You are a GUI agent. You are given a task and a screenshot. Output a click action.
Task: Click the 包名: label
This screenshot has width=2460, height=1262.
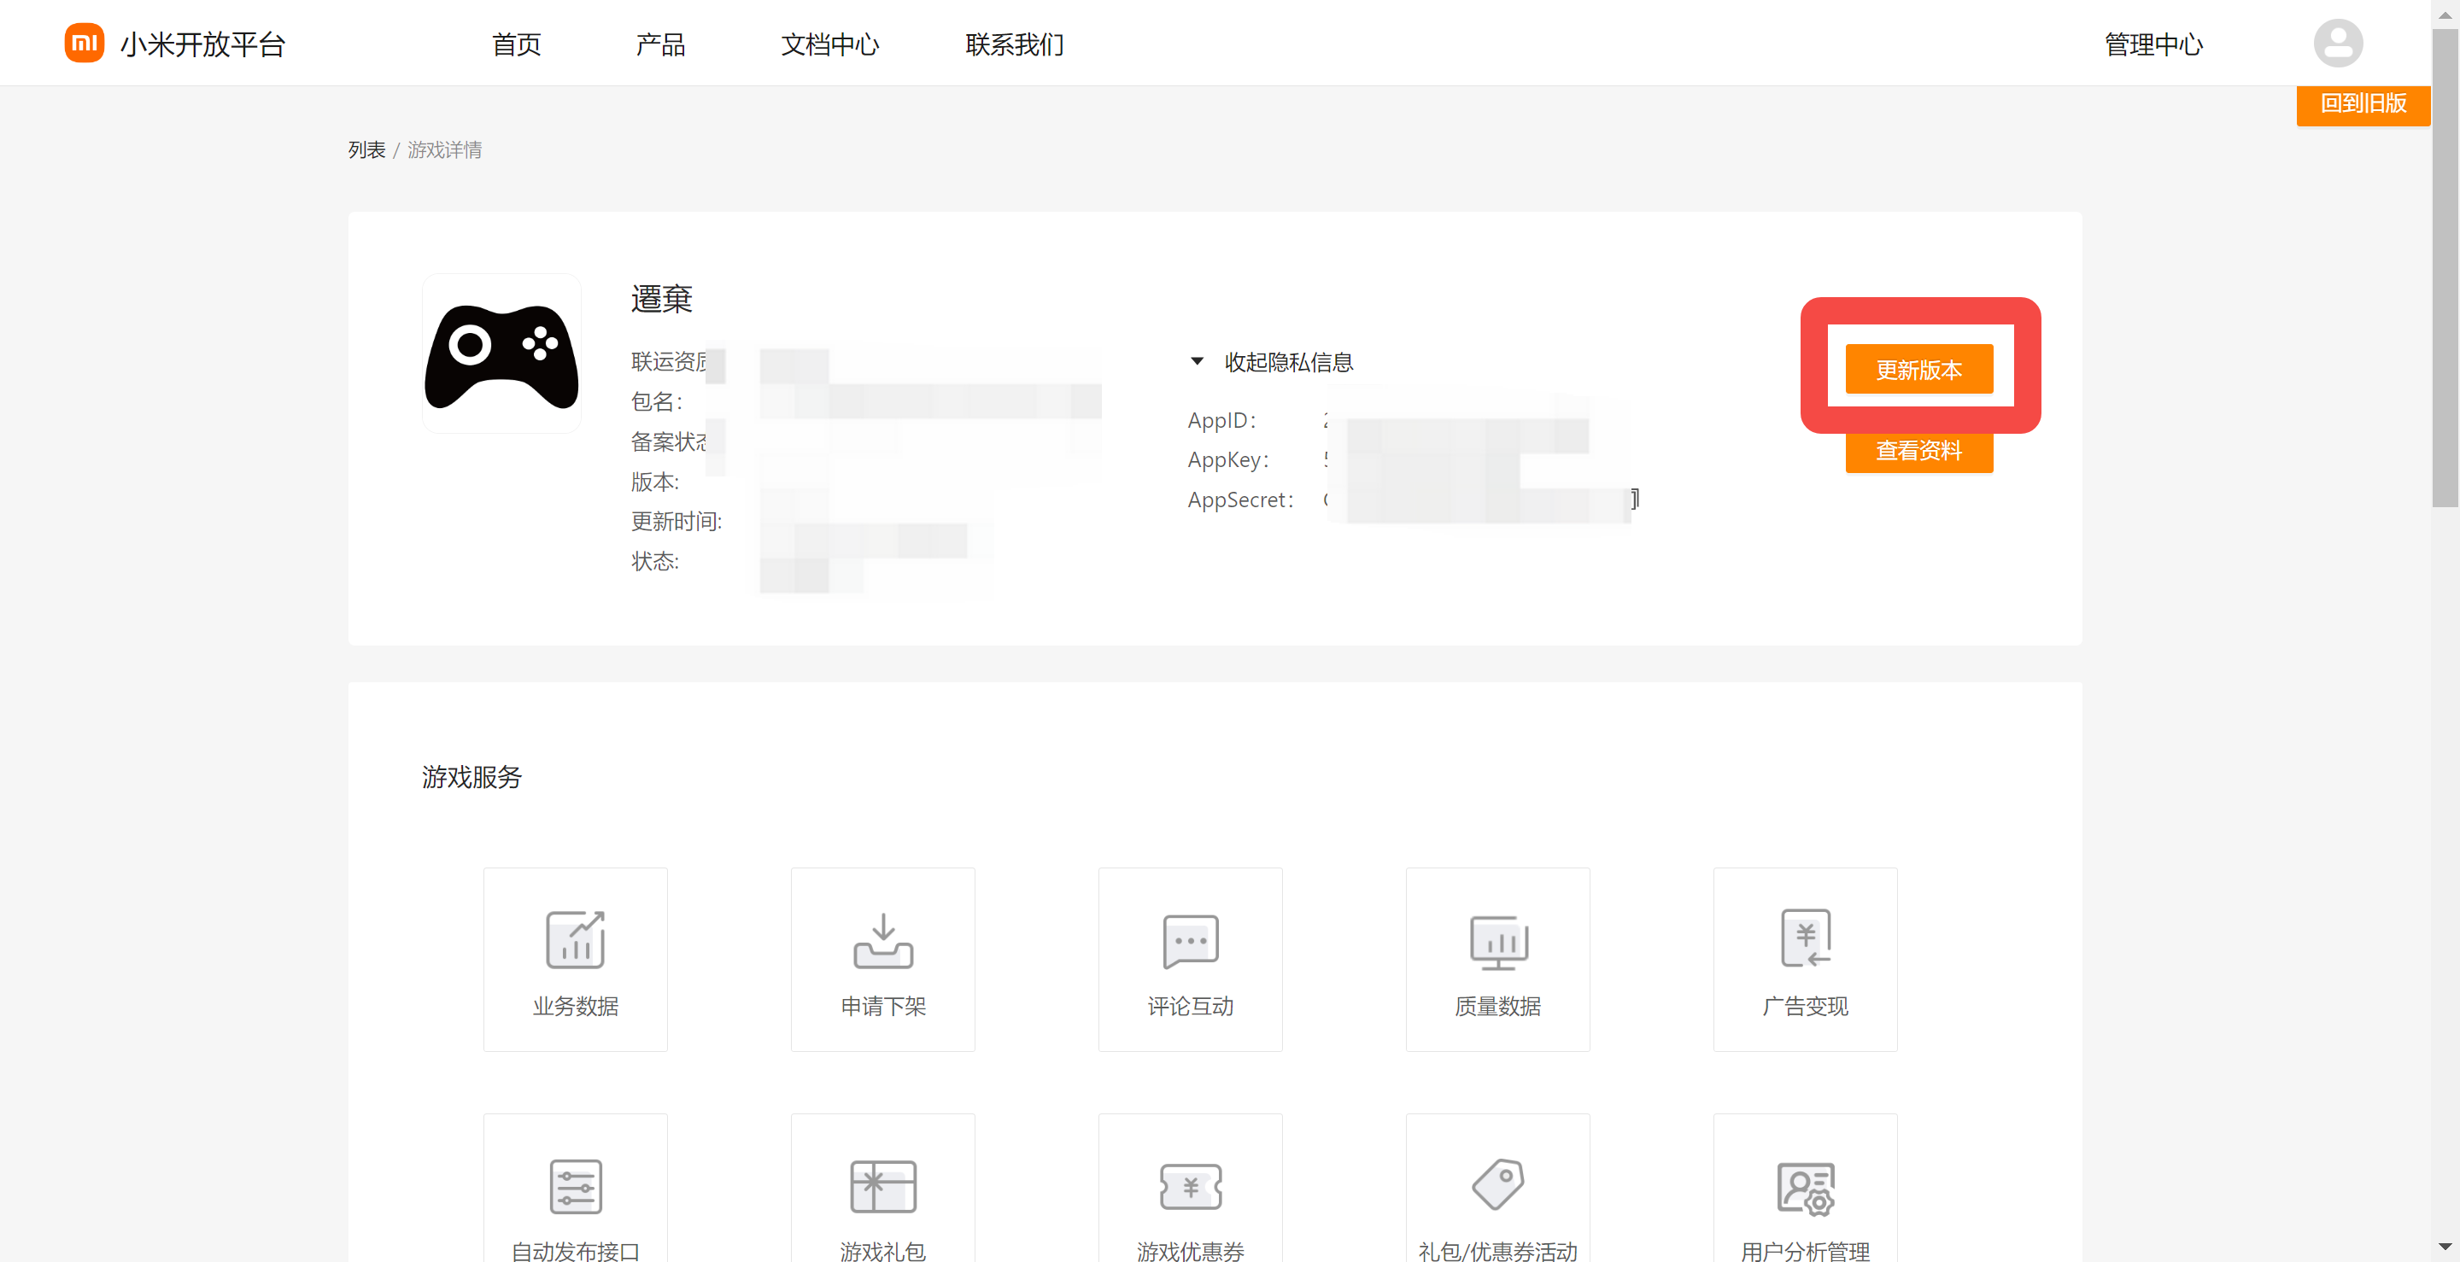coord(656,401)
